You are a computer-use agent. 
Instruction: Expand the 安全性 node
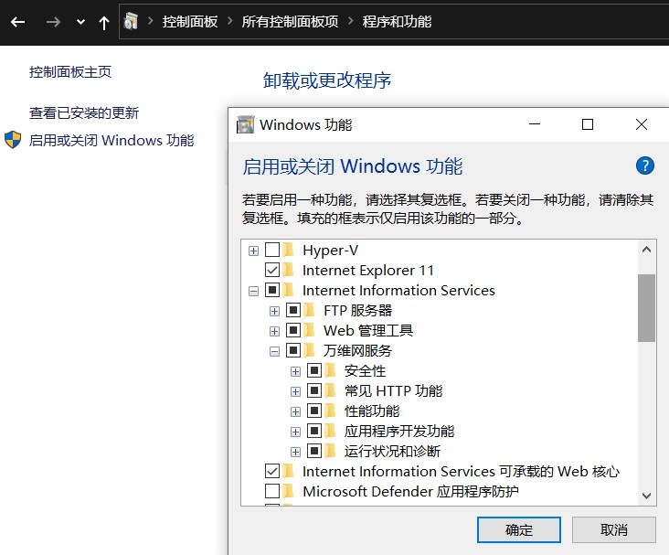click(x=295, y=371)
